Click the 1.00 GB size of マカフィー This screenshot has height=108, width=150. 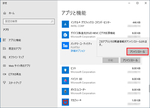pyautogui.click(x=136, y=100)
